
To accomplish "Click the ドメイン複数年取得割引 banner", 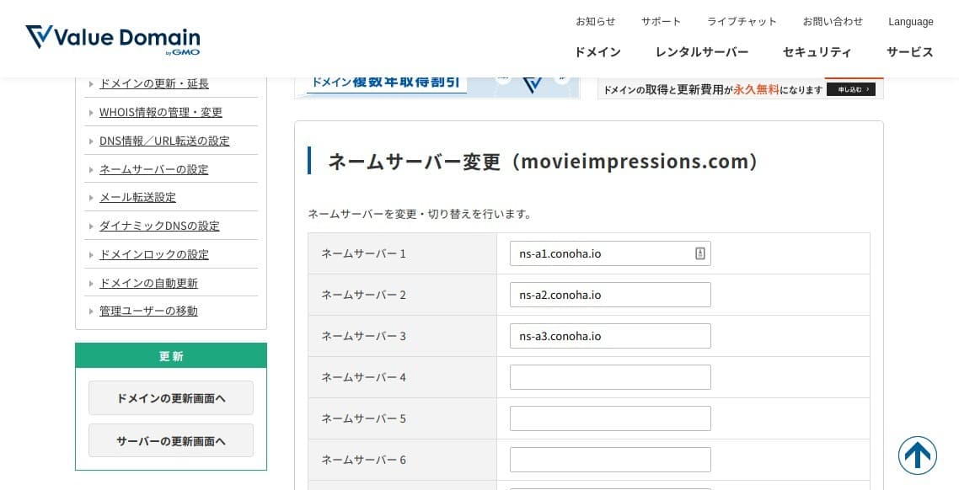I will pyautogui.click(x=437, y=88).
